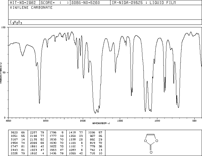Click the 3000 wavenumber axis label
The image size is (202, 156).
click(46, 121)
